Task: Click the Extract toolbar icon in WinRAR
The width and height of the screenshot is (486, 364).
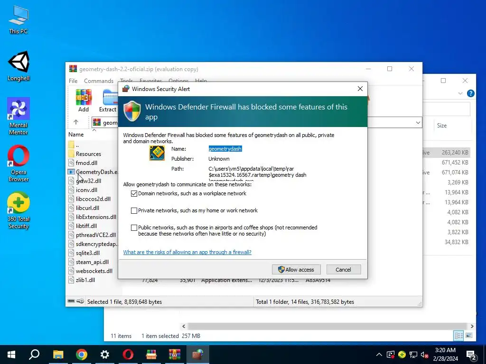Action: [108, 100]
